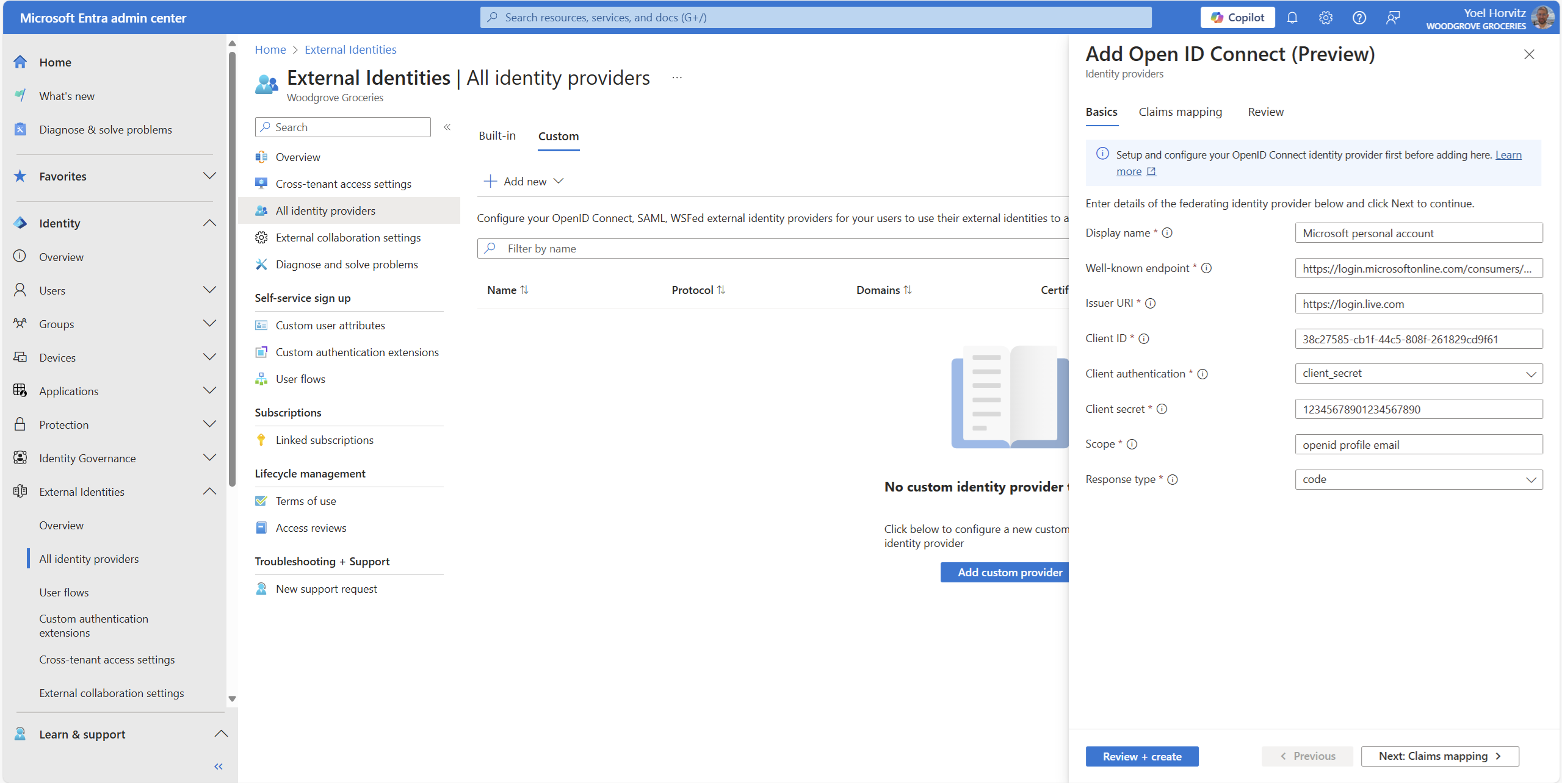Click the Next: Claims mapping button
The height and width of the screenshot is (783, 1562).
pos(1439,756)
